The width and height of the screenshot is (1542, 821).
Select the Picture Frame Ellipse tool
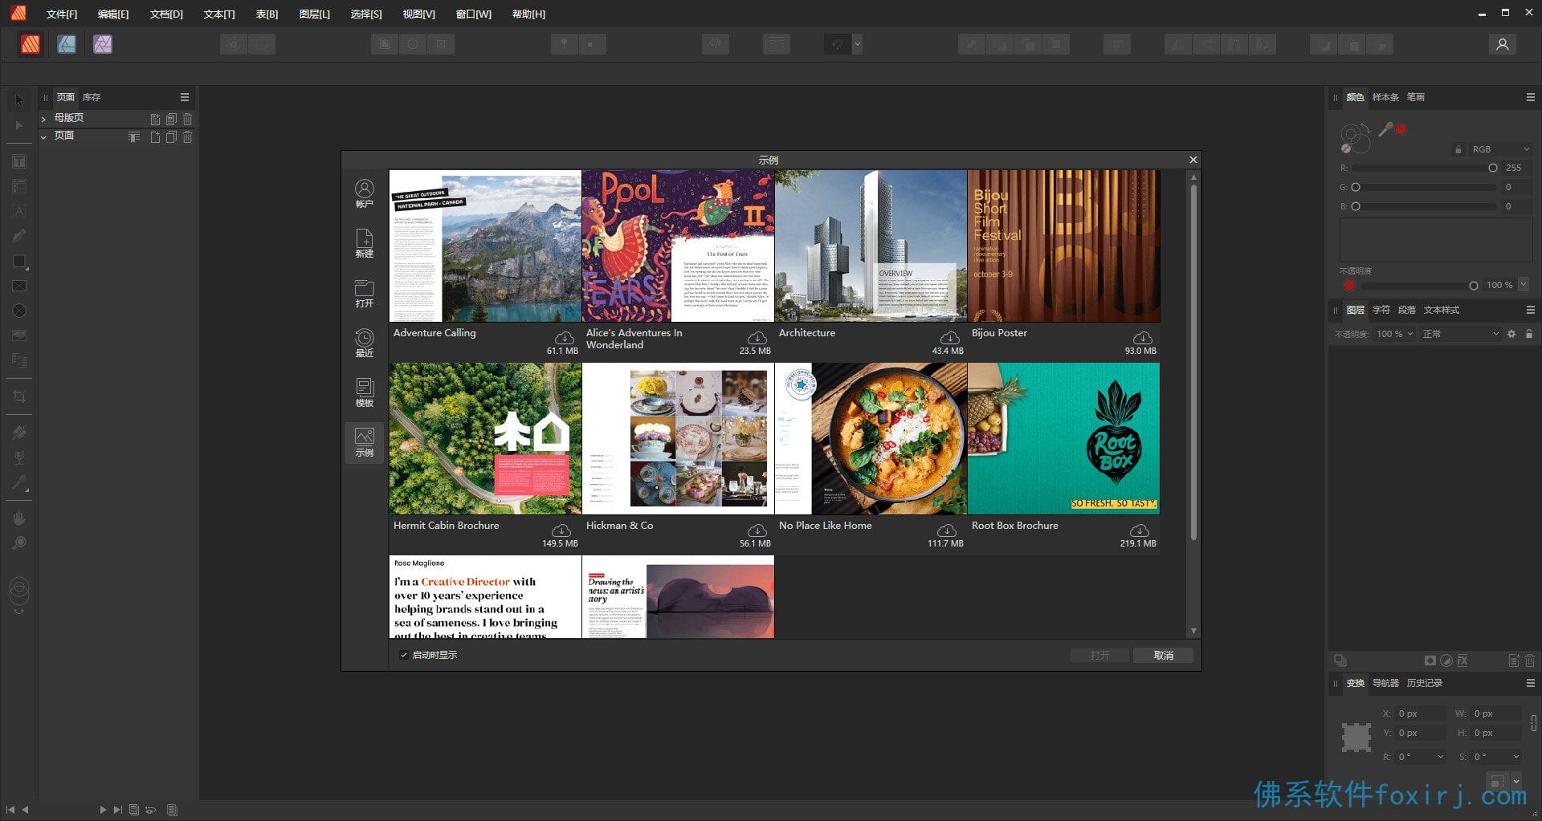click(19, 311)
